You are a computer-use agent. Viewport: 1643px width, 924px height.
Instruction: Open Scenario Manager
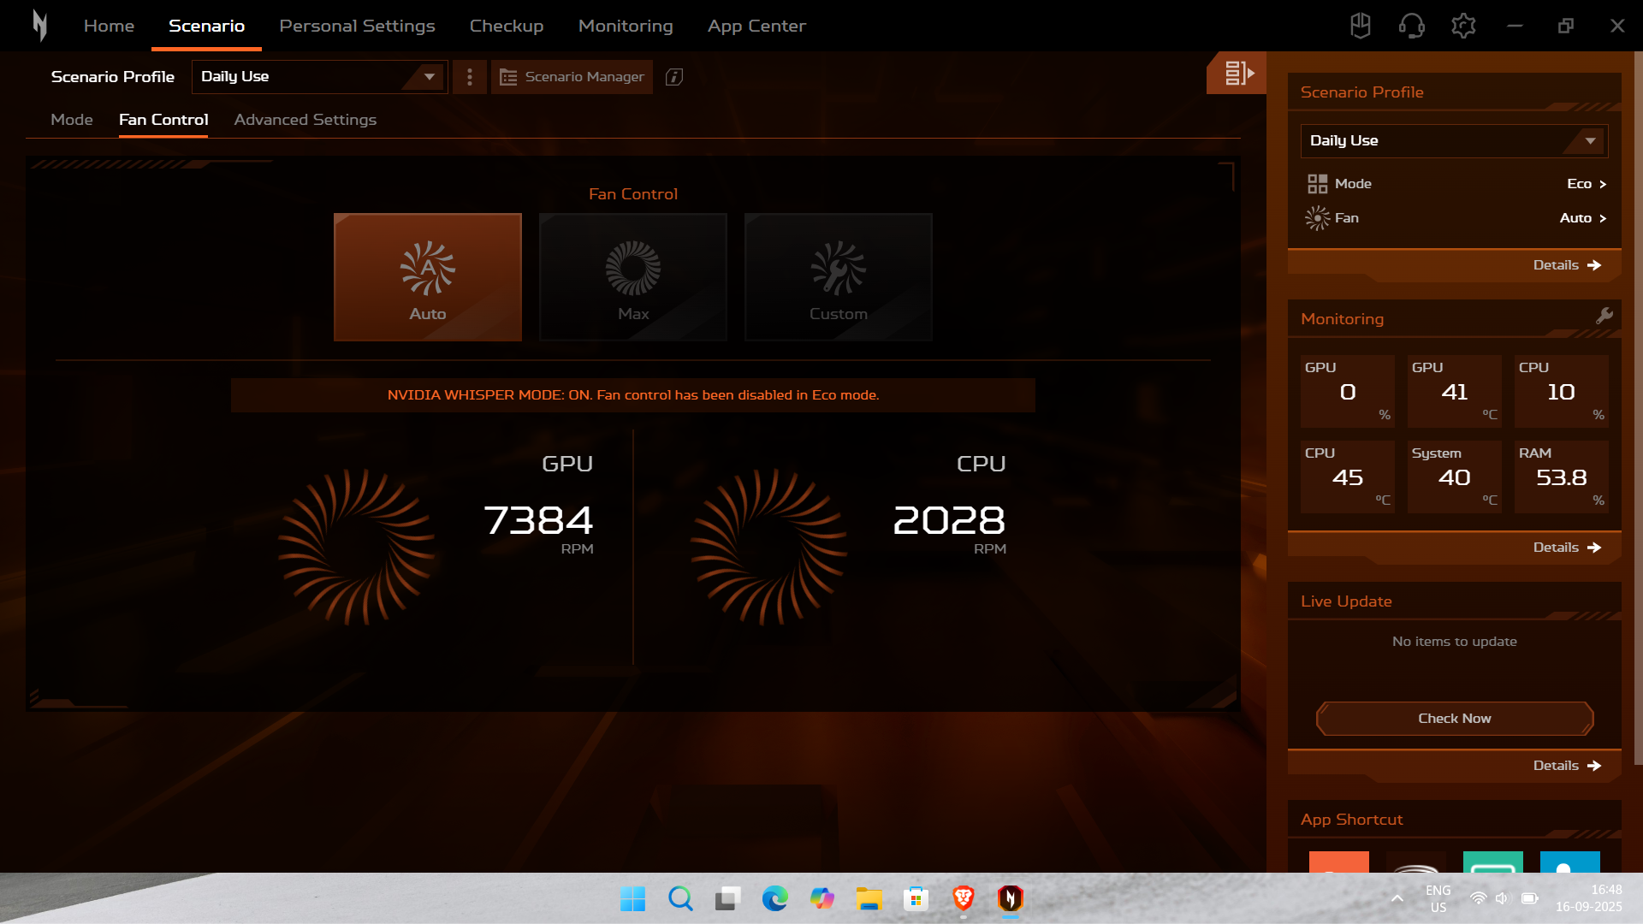[572, 77]
